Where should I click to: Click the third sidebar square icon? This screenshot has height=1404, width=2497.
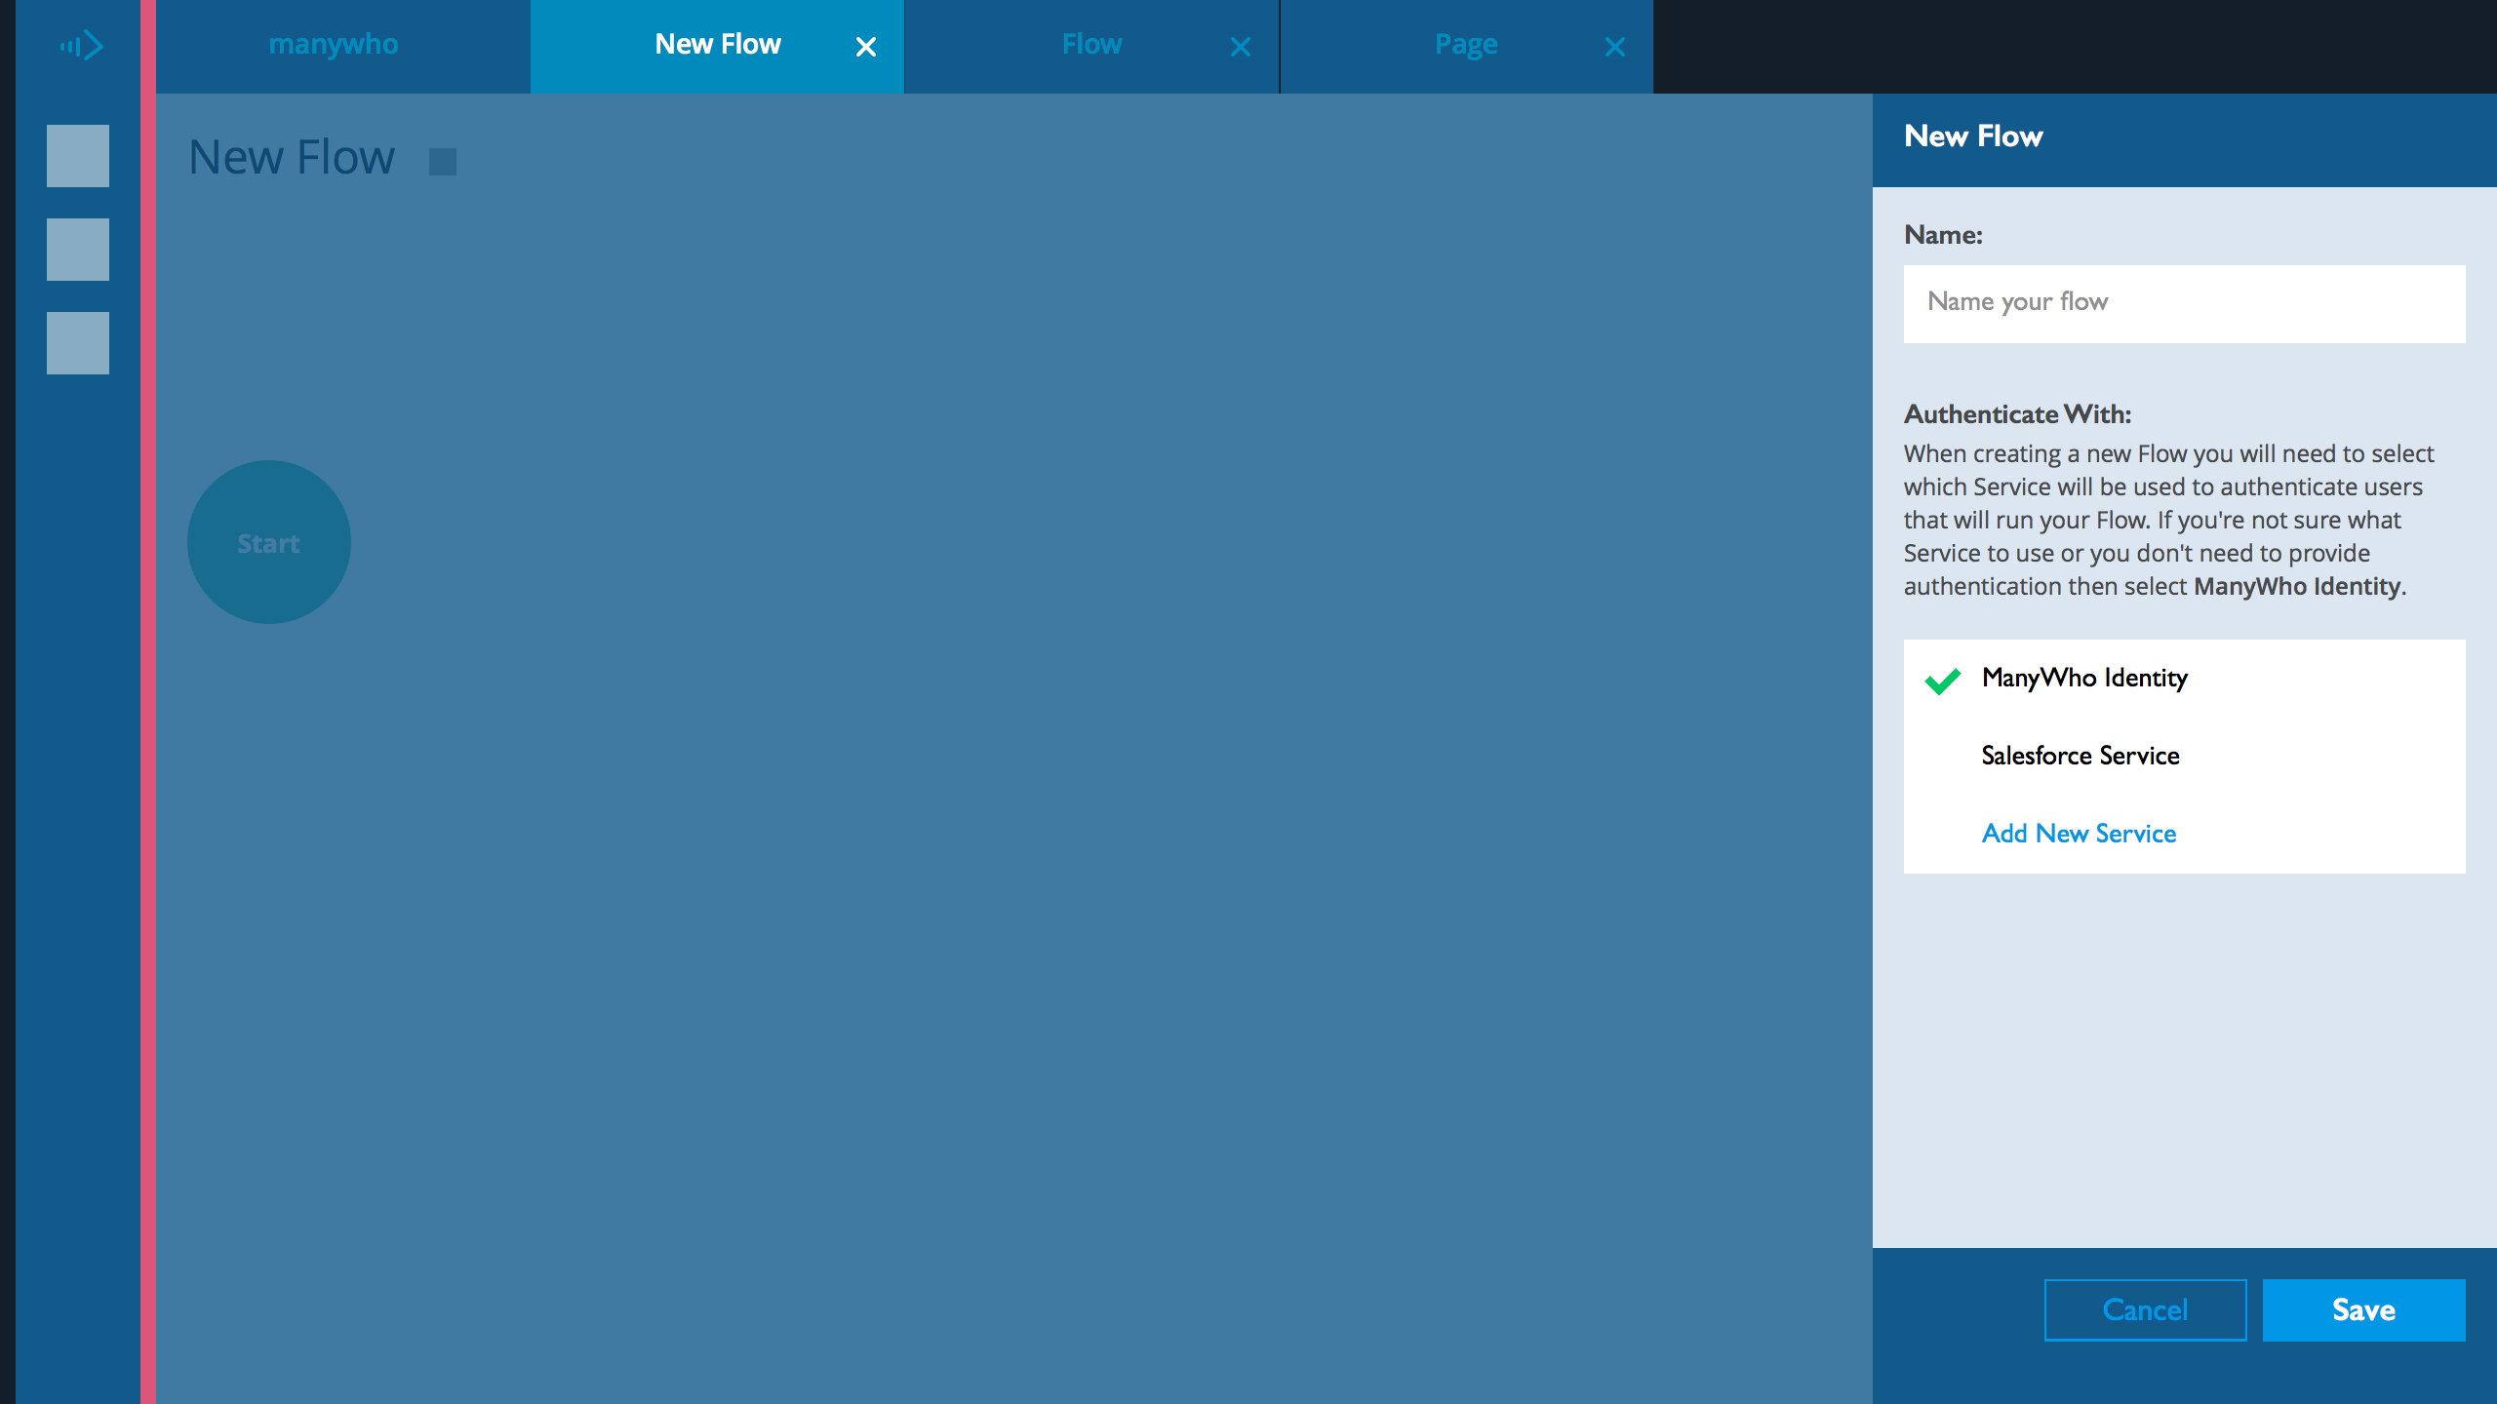point(78,343)
